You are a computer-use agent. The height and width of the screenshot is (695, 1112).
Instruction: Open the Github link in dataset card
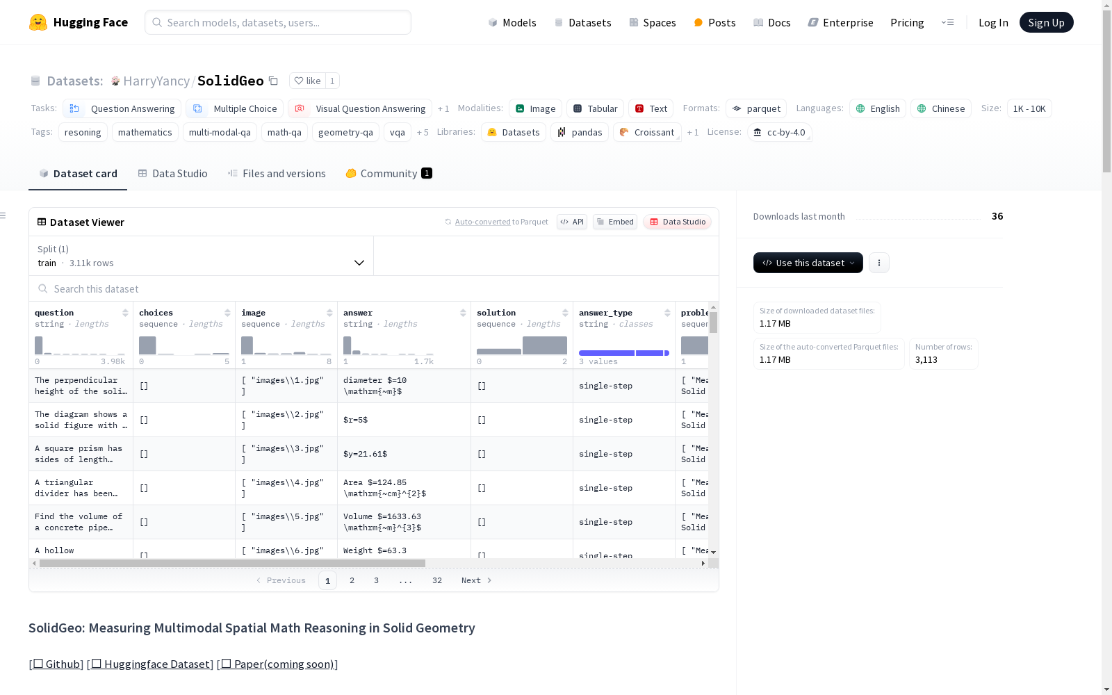point(56,664)
